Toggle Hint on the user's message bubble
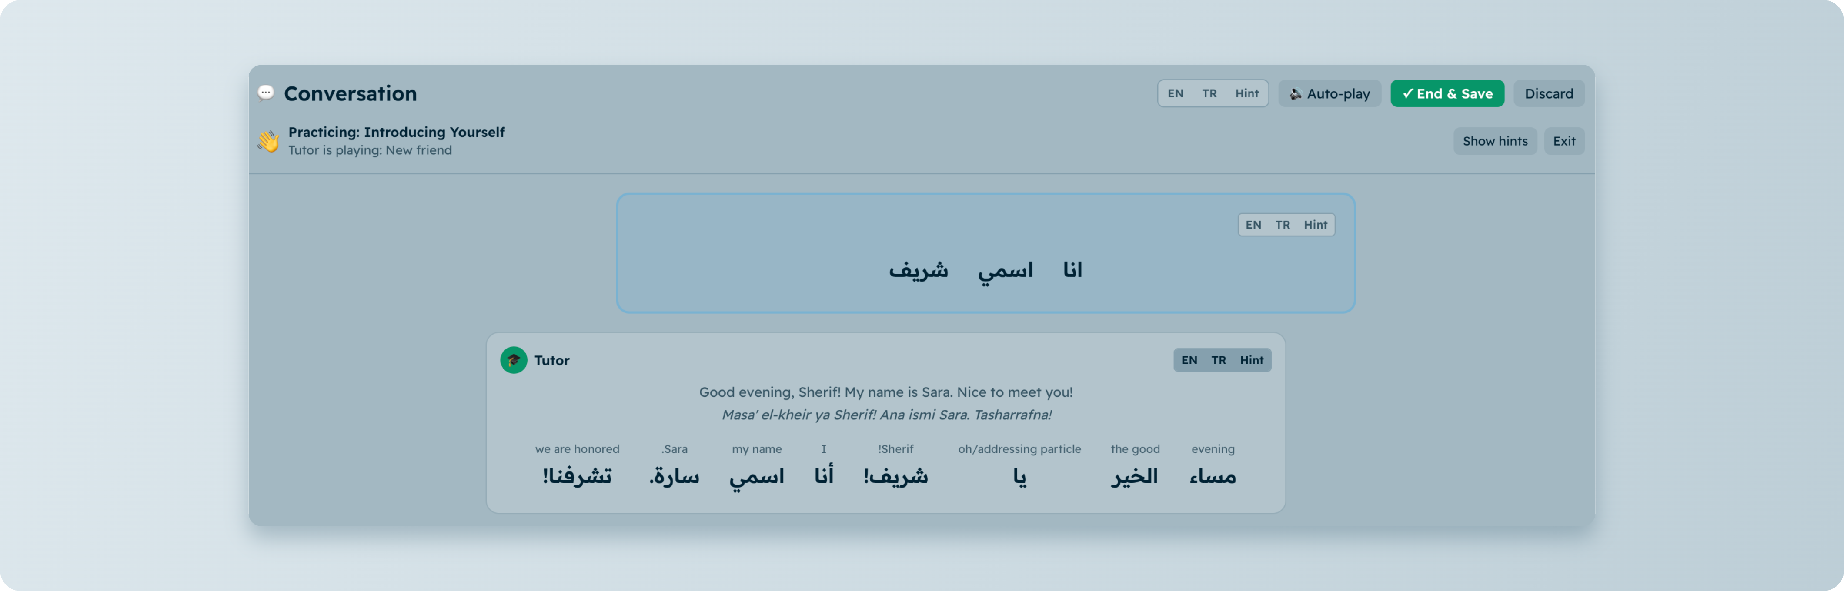1844x591 pixels. pyautogui.click(x=1315, y=225)
